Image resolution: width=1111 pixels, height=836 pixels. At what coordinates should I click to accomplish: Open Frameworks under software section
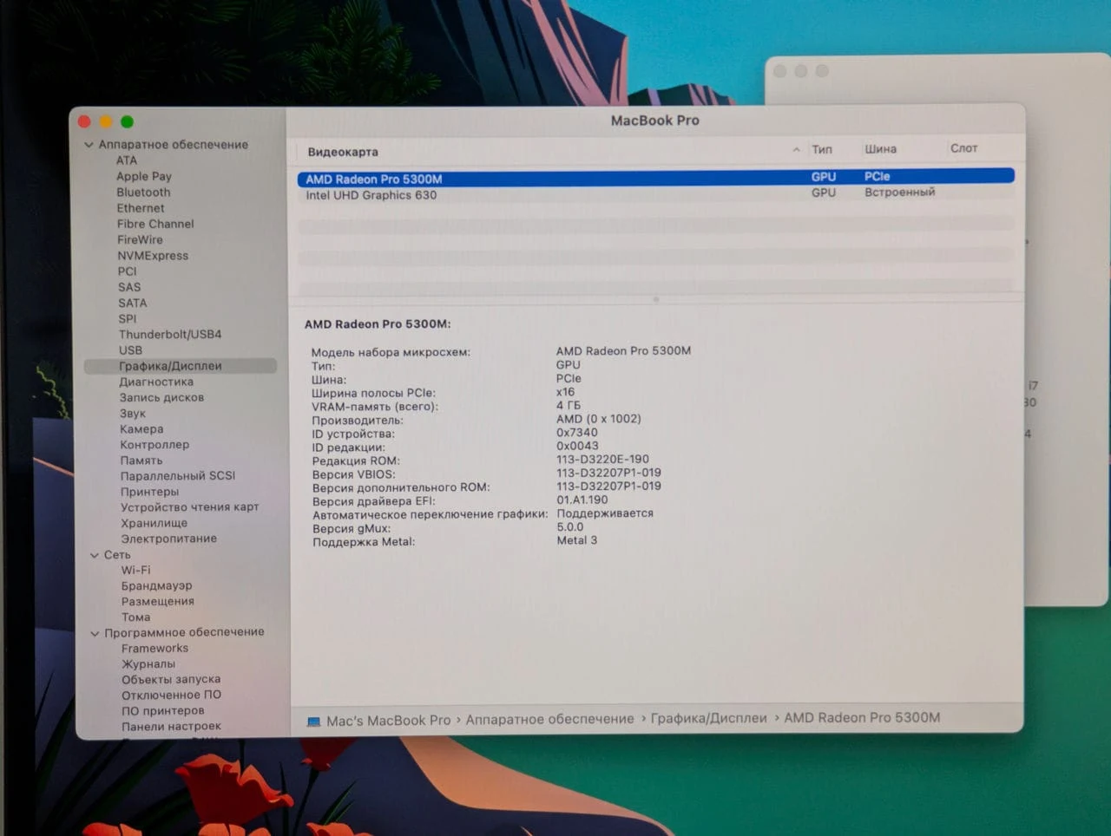point(154,649)
